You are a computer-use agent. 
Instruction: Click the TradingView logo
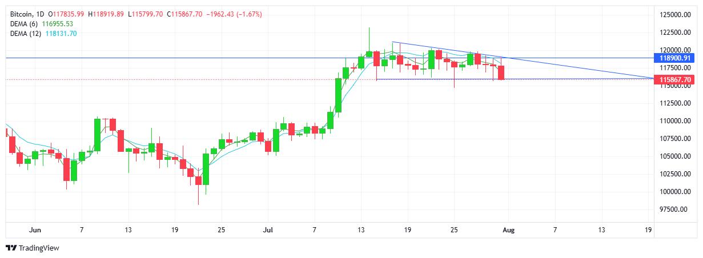tap(32, 248)
